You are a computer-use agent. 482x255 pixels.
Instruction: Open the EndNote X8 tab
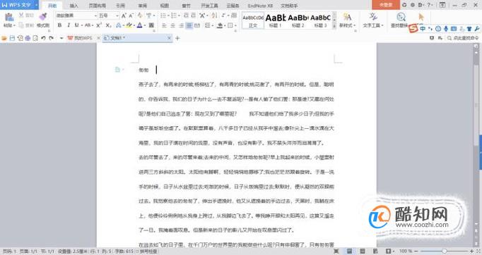click(260, 6)
